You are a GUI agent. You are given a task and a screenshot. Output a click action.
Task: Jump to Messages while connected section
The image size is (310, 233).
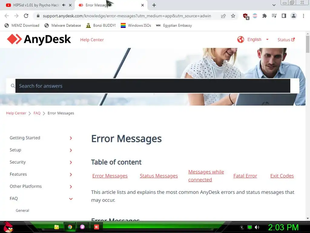coord(206,176)
